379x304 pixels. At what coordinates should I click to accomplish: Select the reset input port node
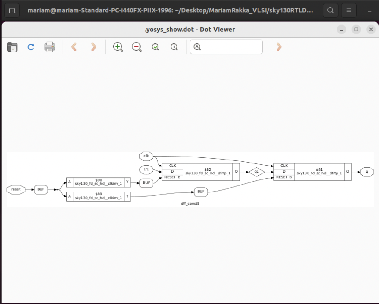click(16, 189)
